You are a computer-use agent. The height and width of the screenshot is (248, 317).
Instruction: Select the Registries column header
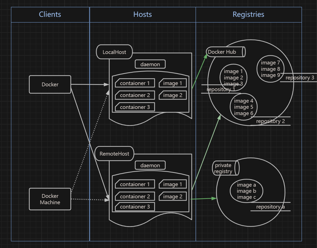point(249,15)
